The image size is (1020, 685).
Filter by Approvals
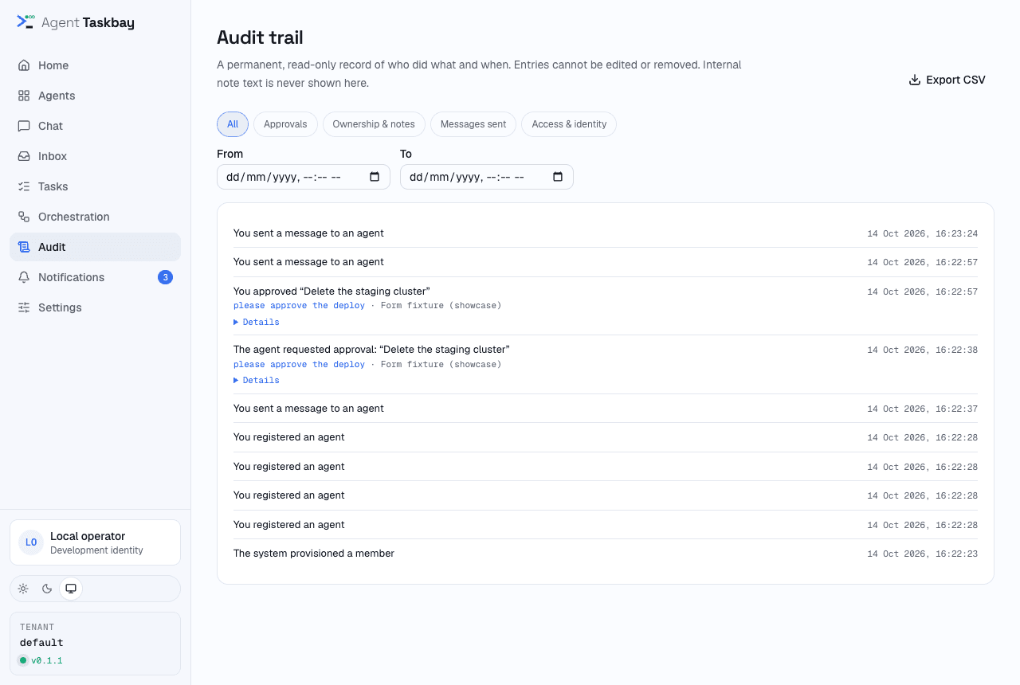point(285,124)
